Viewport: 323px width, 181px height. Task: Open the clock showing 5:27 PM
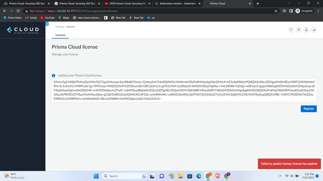tap(308, 176)
